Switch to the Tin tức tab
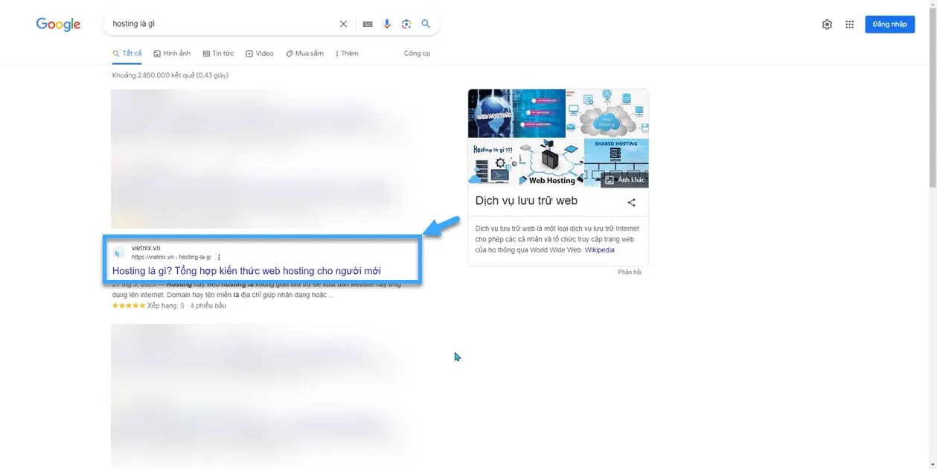937x469 pixels. click(218, 54)
